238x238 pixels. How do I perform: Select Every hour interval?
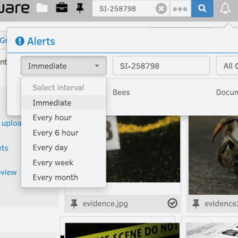coord(64,118)
